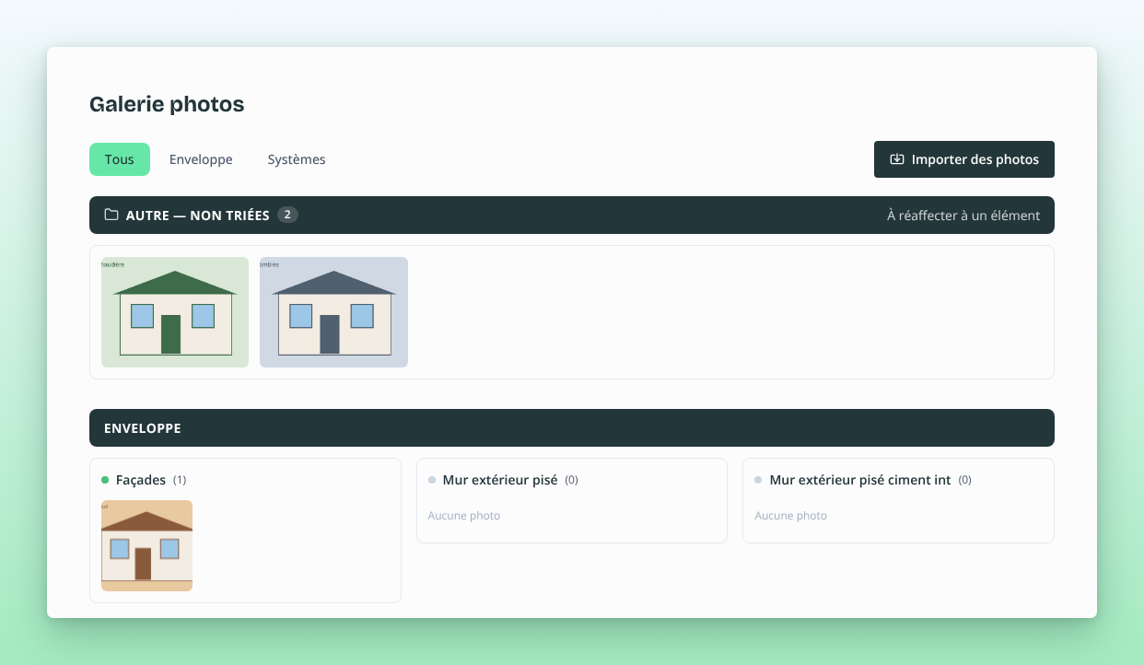Click the Galerie photos heading

coord(167,104)
